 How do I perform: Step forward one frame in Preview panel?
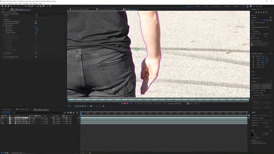click(264, 12)
